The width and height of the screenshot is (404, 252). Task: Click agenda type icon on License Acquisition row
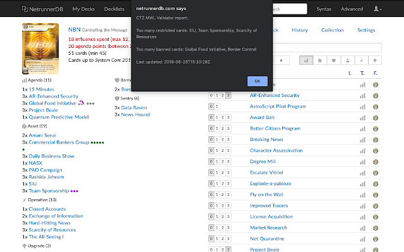click(x=362, y=217)
